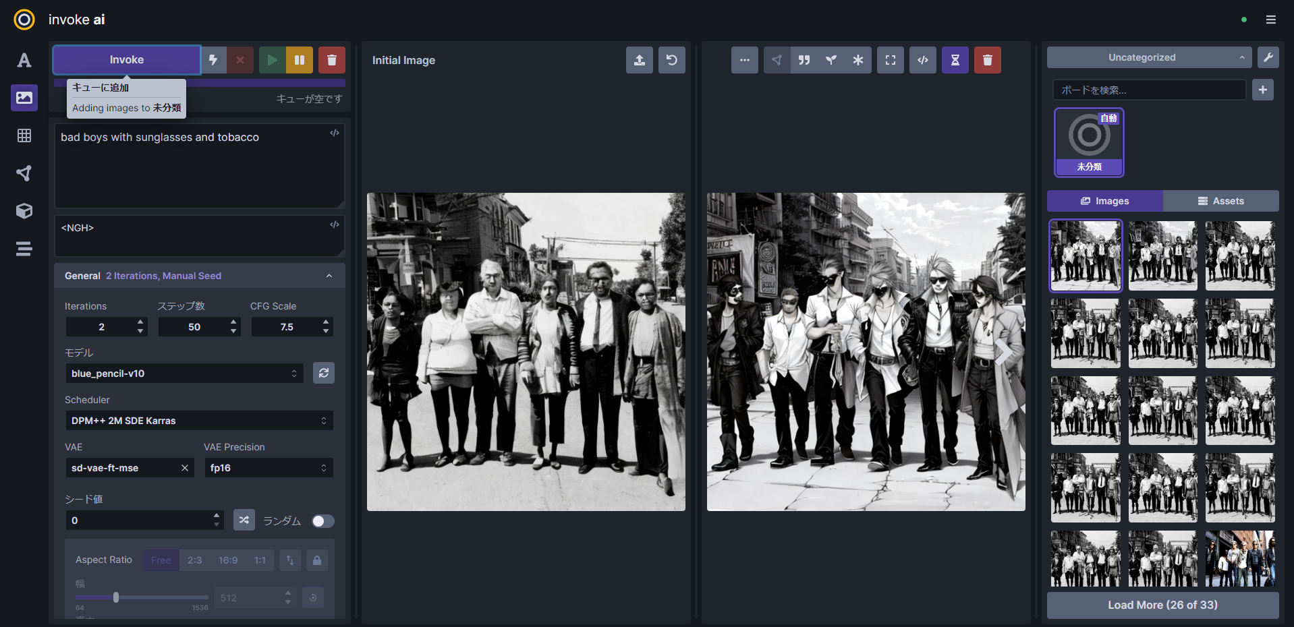Open the model dropdown showing blue_pencil-v10
The image size is (1294, 627).
click(185, 374)
